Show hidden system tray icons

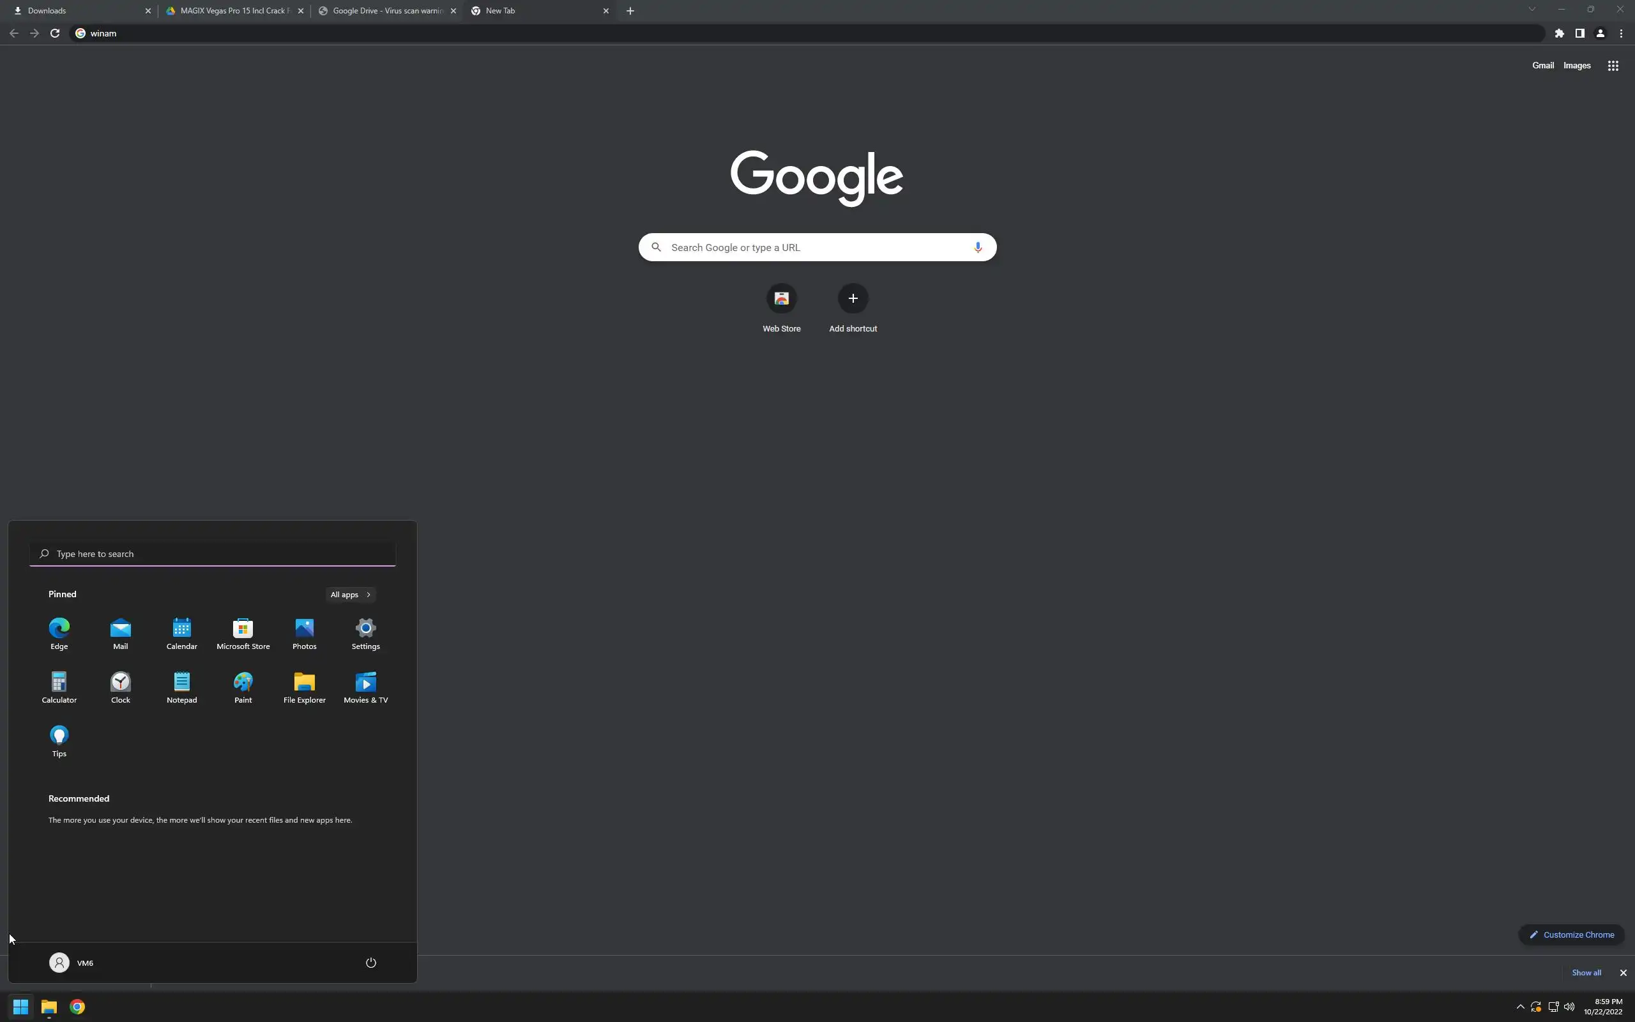[1520, 1007]
